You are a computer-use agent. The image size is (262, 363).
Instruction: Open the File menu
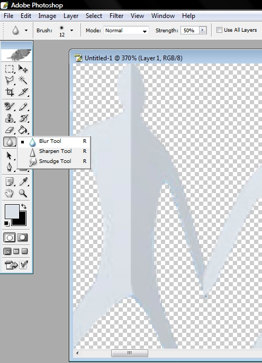[x=8, y=16]
